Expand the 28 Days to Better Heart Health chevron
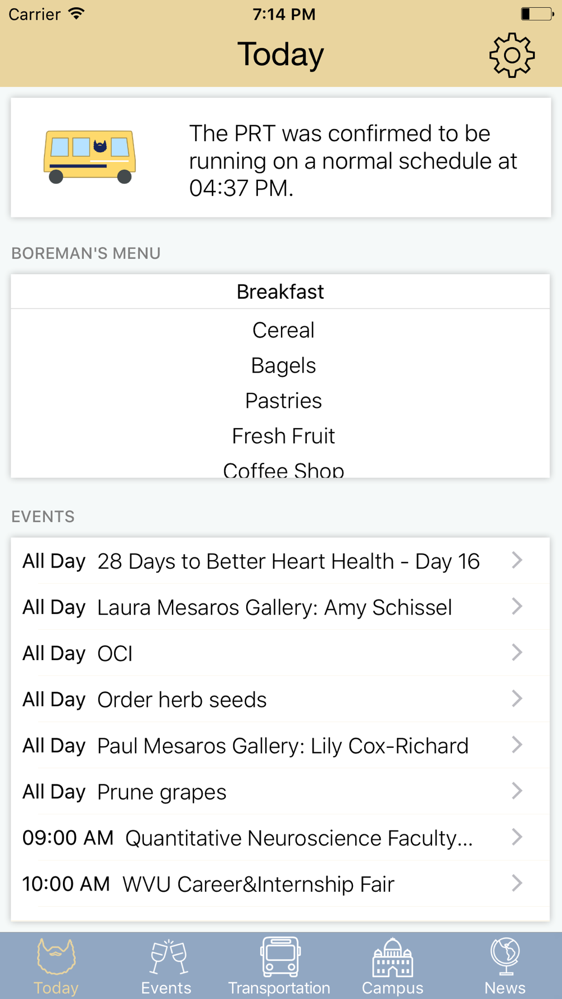Screen dimensions: 562x999 (x=518, y=560)
